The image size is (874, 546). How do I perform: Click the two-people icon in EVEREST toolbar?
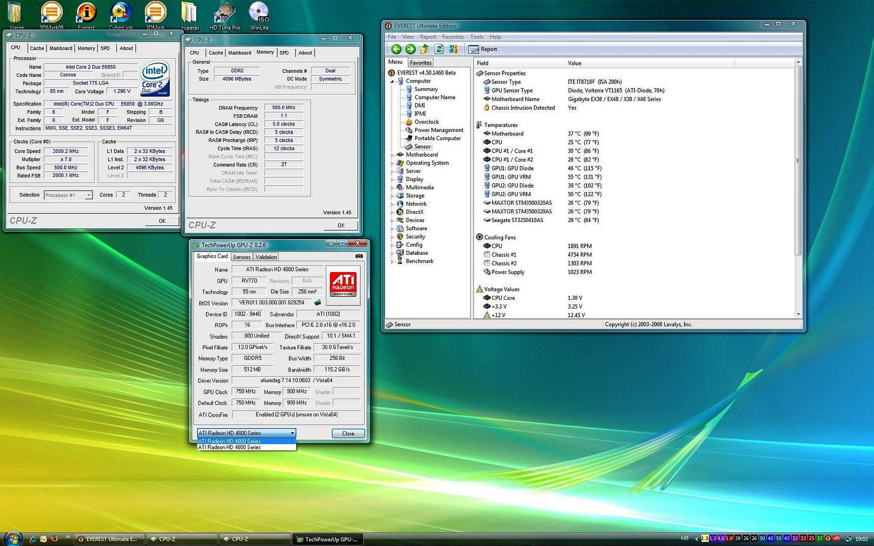tap(453, 49)
